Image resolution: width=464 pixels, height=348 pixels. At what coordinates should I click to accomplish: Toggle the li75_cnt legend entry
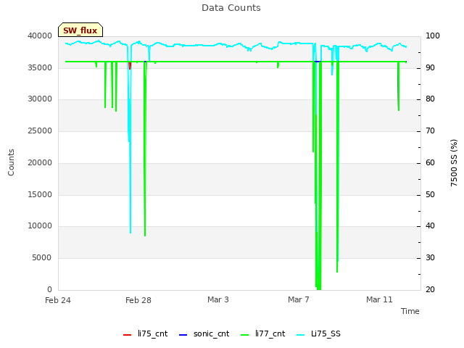point(145,333)
